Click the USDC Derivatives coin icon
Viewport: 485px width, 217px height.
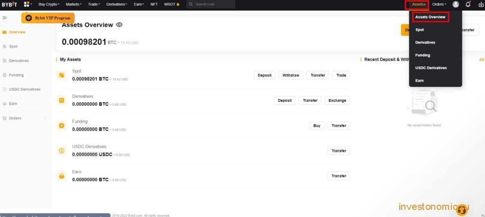coord(62,151)
